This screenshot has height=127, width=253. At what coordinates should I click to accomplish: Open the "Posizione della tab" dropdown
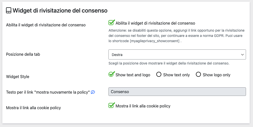[177, 54]
